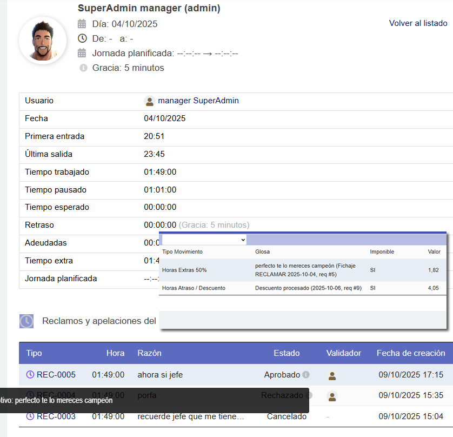Click the calendar icon beside Día date

tap(82, 24)
